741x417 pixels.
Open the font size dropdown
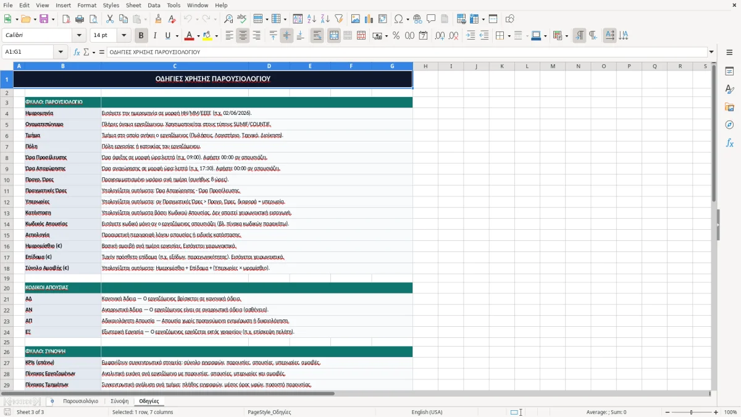click(124, 36)
